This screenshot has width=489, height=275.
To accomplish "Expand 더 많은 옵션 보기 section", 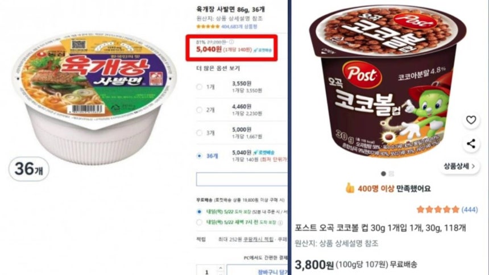I will [x=218, y=68].
